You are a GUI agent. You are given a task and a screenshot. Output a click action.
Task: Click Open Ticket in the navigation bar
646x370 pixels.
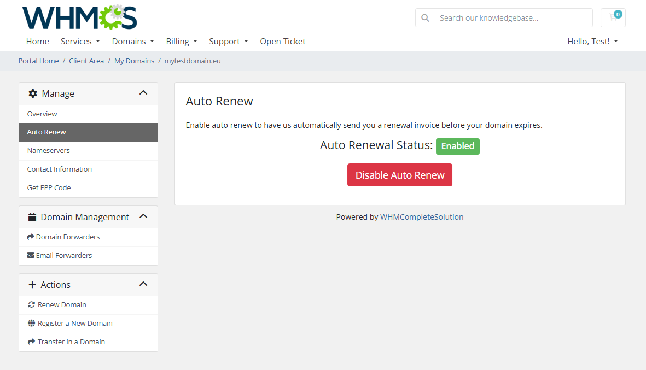pyautogui.click(x=283, y=41)
